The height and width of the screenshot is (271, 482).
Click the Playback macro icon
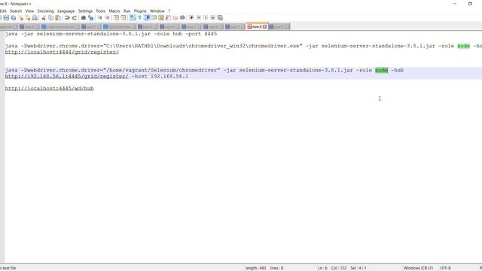pyautogui.click(x=206, y=18)
